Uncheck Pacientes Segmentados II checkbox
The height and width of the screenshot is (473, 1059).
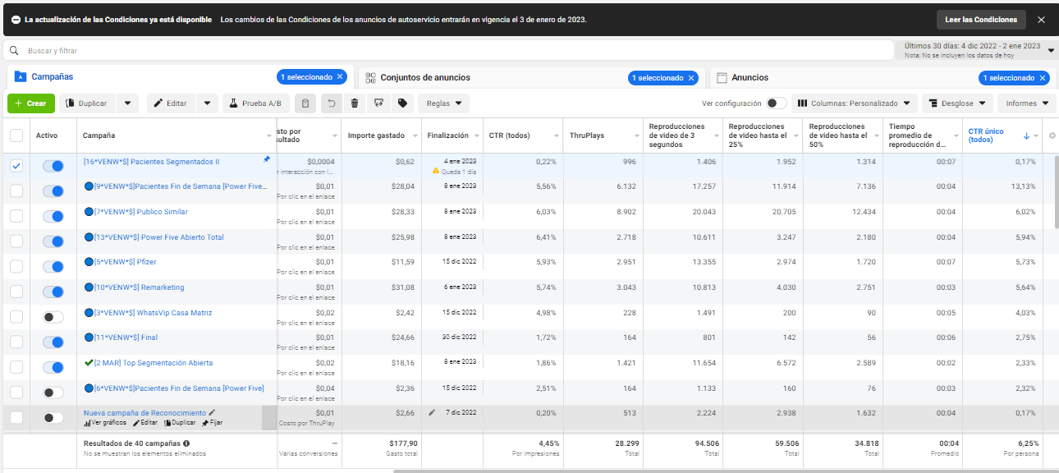16,165
